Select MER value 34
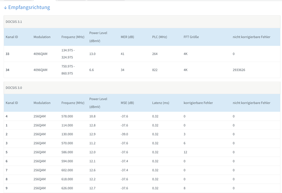This screenshot has height=193, width=282. click(123, 70)
